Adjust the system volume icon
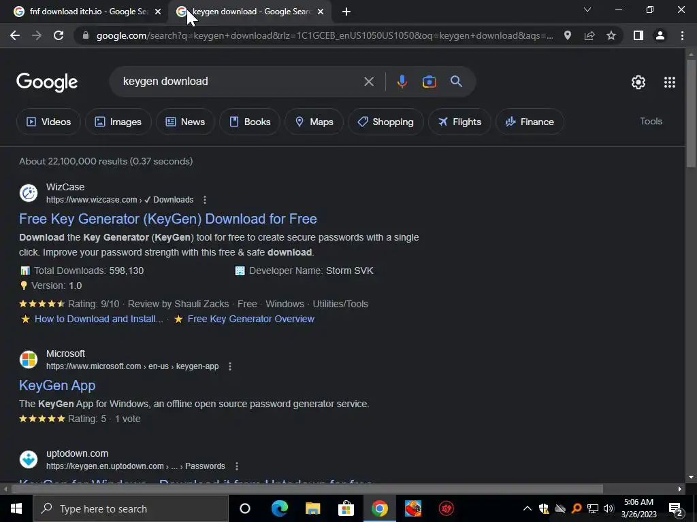Screen dimensions: 697x522 pyautogui.click(x=609, y=508)
